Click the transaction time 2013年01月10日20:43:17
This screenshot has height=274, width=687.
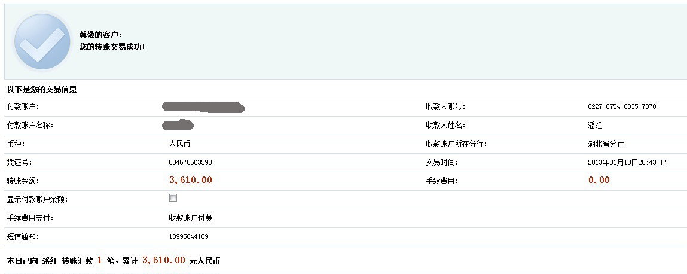[627, 162]
